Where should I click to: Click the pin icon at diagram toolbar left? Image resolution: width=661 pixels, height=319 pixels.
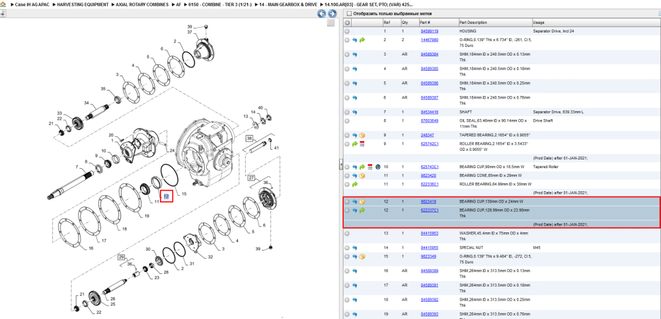[x=3, y=13]
